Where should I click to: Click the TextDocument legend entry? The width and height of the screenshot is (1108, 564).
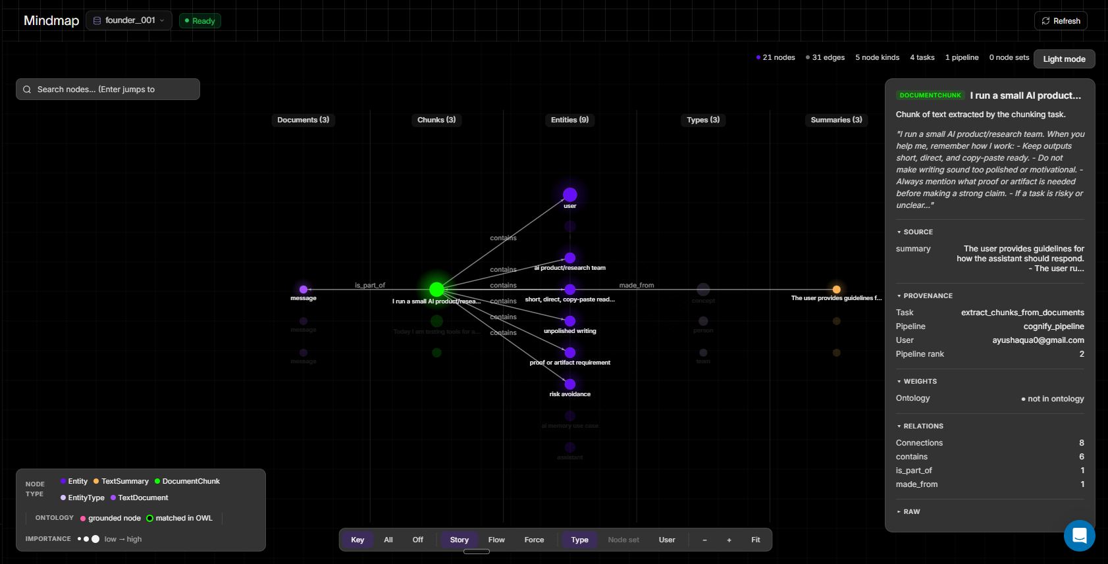tap(140, 498)
